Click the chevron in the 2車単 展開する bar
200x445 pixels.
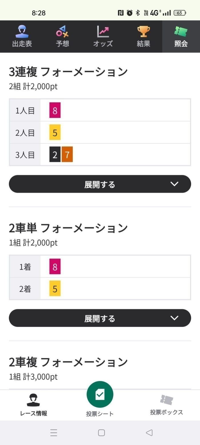coord(174,318)
